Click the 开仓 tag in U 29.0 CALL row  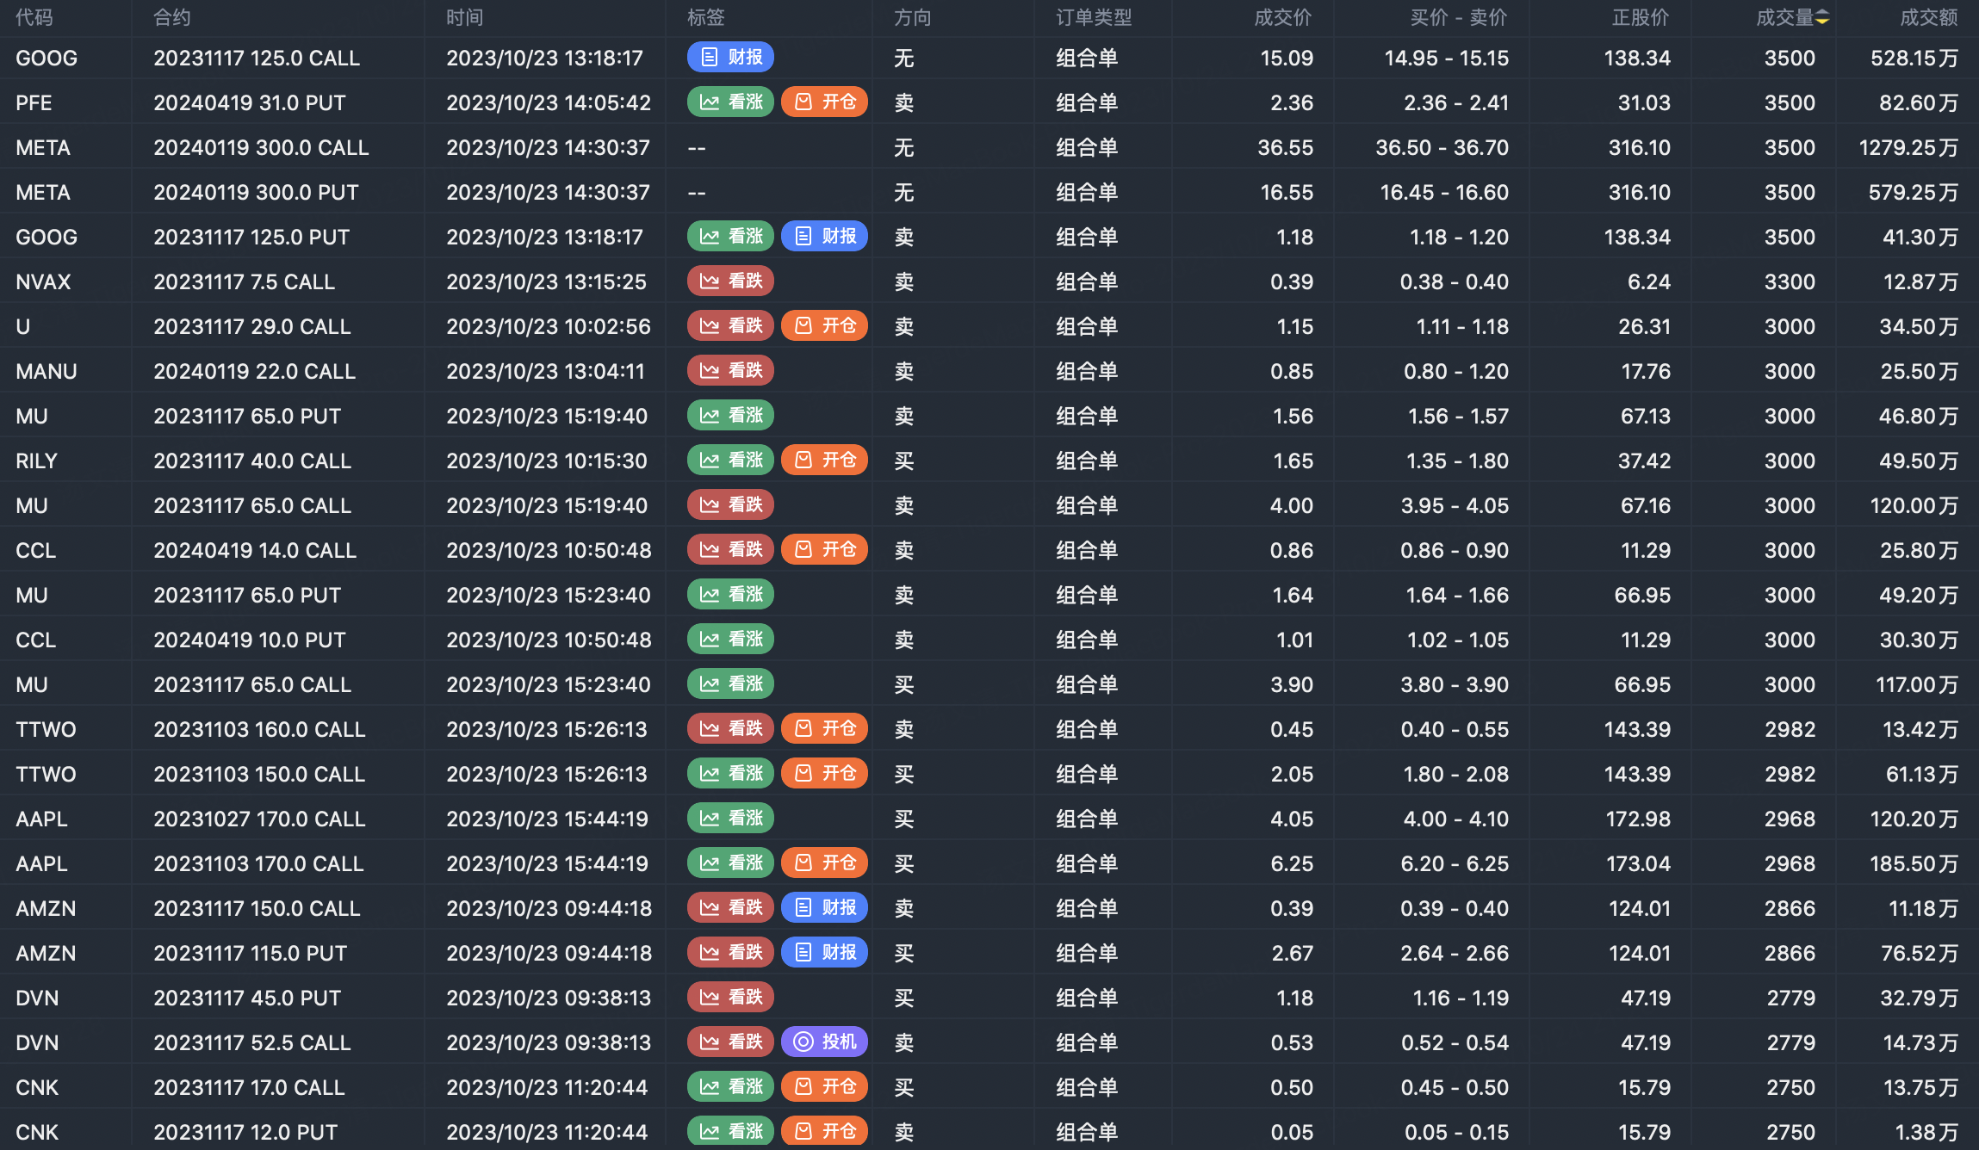[x=824, y=325]
